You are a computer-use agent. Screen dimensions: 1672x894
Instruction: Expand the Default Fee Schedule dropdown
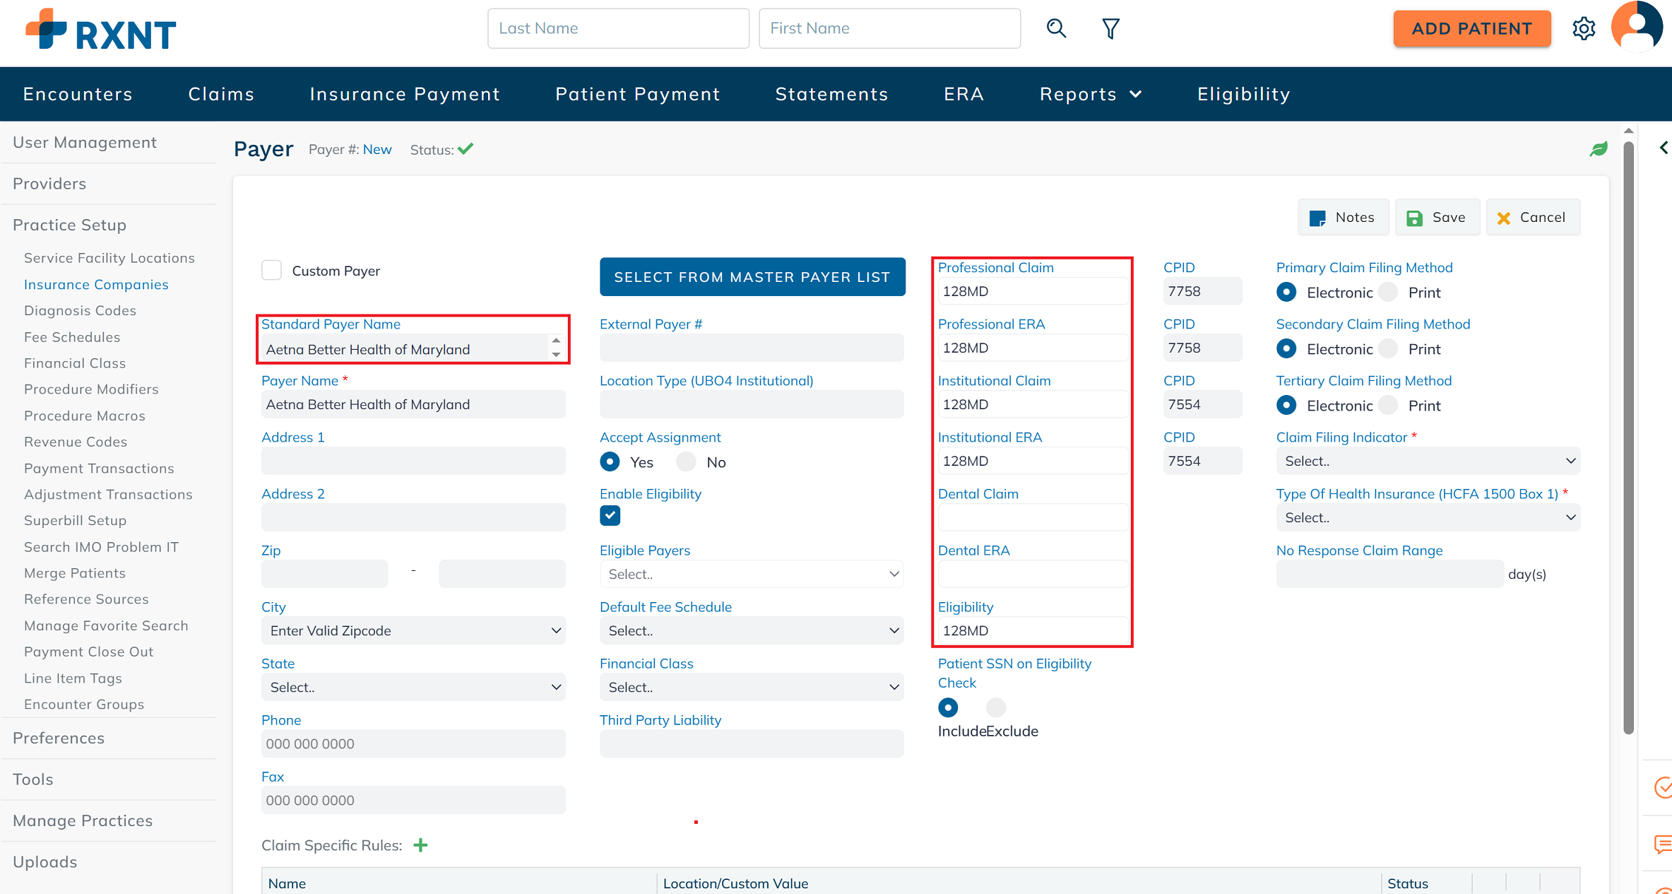point(752,630)
